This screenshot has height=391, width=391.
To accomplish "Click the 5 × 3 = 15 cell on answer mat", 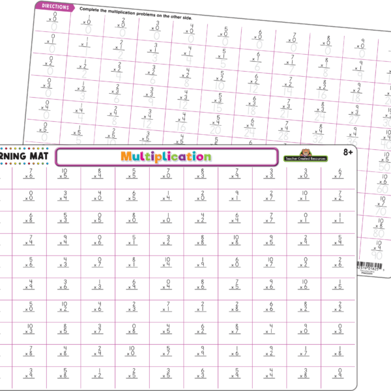I will click(x=218, y=103).
